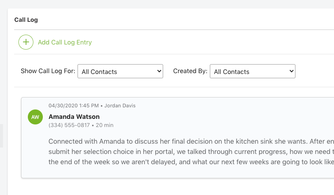Click the "Created By:" label
The height and width of the screenshot is (195, 334).
190,71
